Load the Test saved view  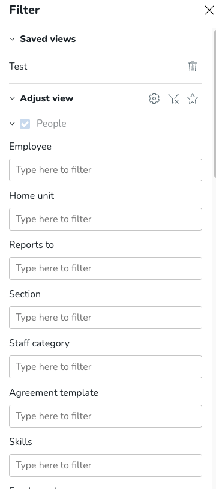coord(18,67)
